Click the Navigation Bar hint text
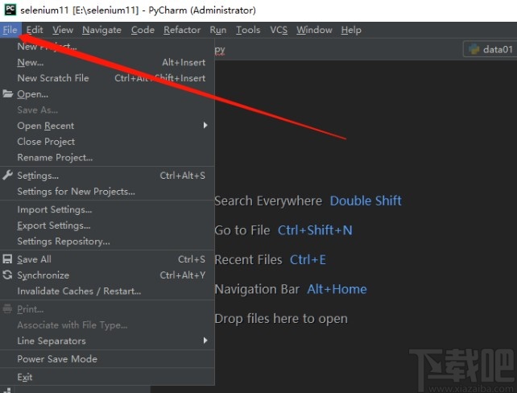 (257, 289)
